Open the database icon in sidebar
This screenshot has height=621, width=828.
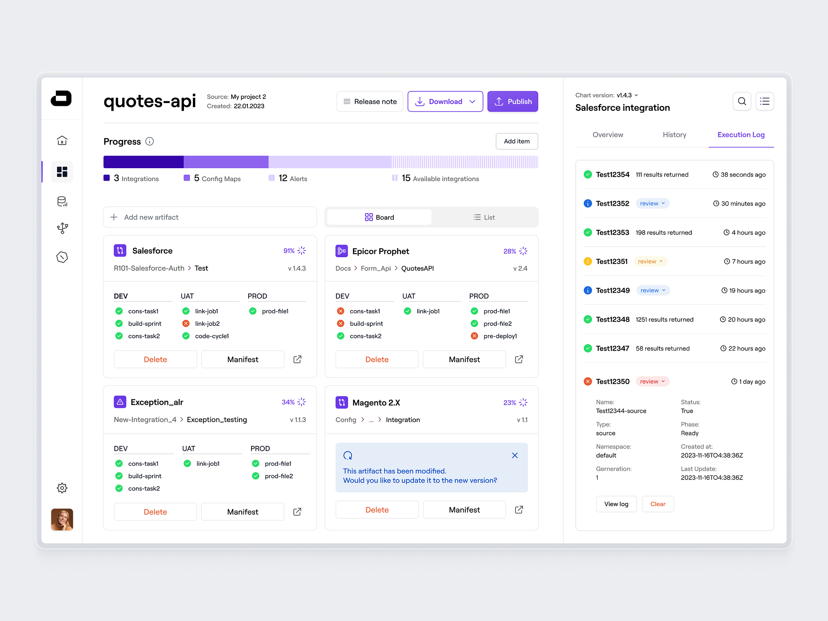coord(62,201)
